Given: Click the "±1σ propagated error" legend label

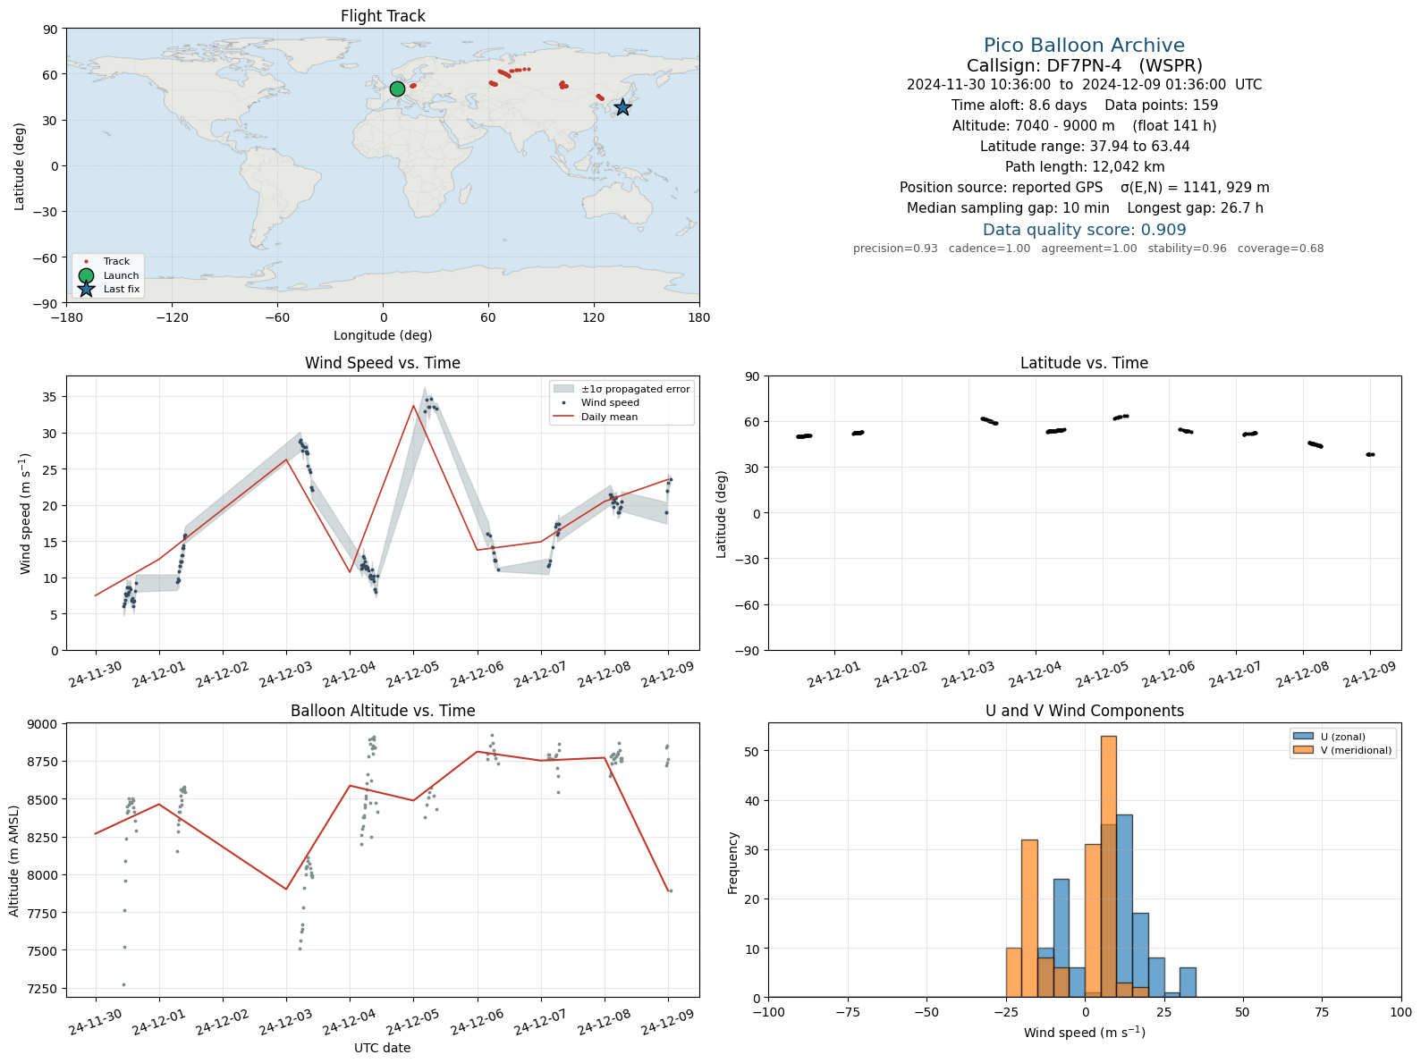Looking at the screenshot, I should click(636, 389).
